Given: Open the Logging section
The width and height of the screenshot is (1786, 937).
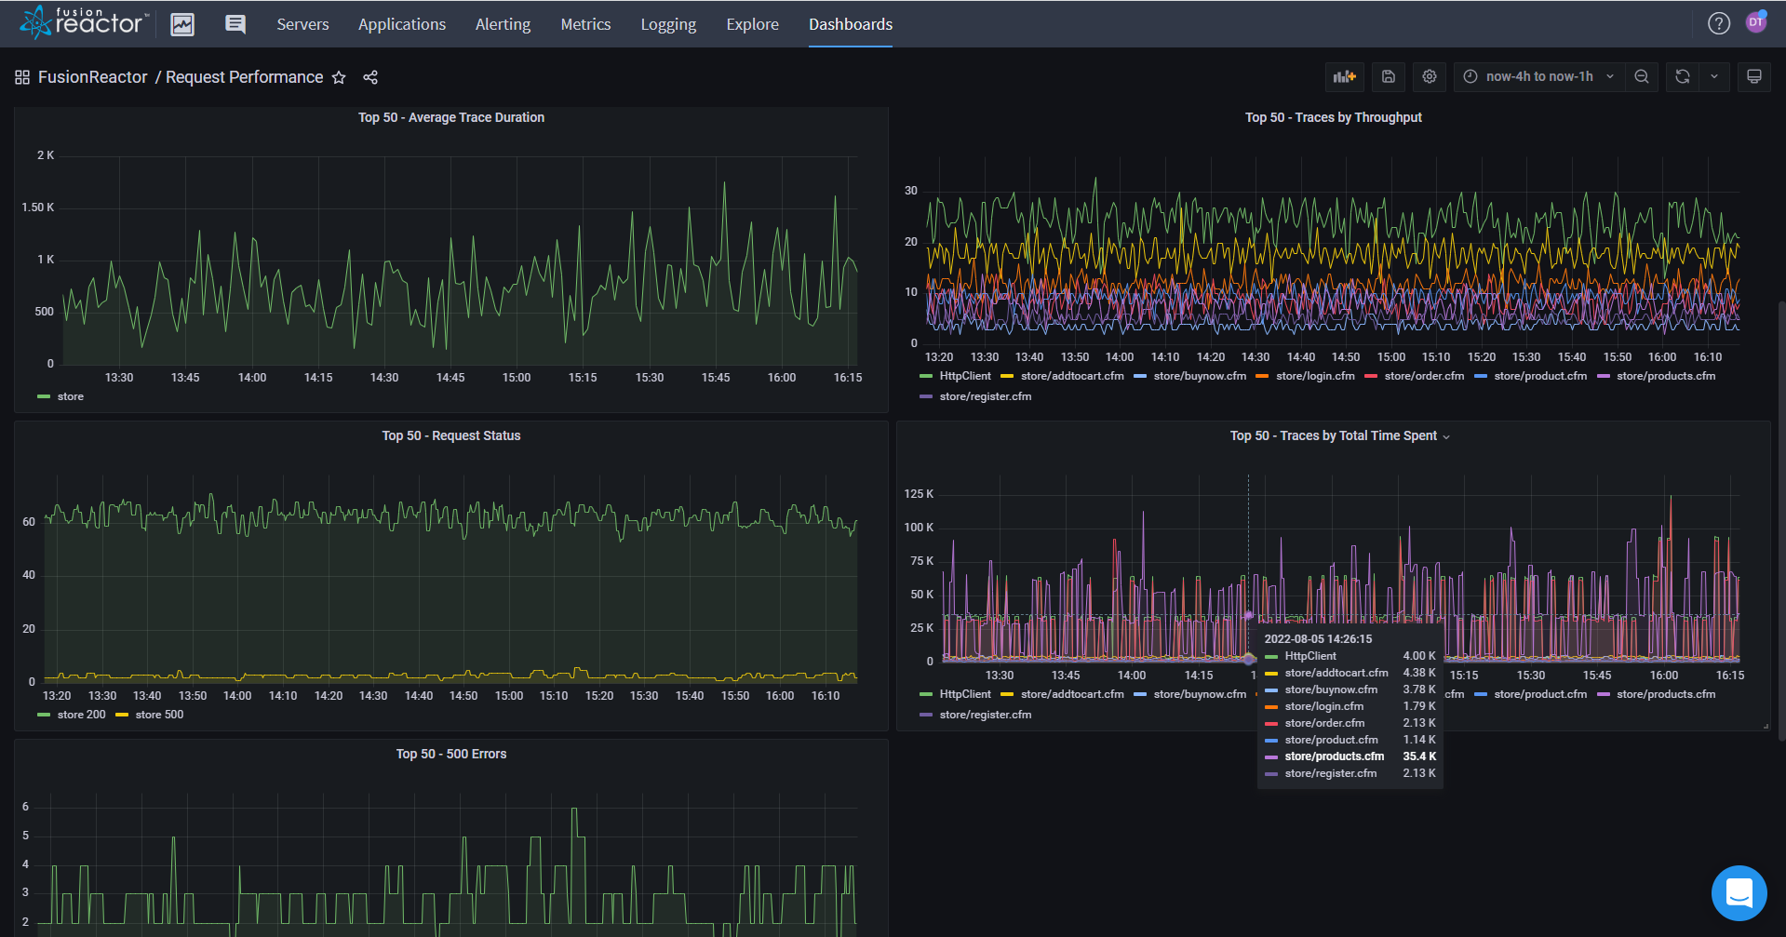Looking at the screenshot, I should [668, 24].
